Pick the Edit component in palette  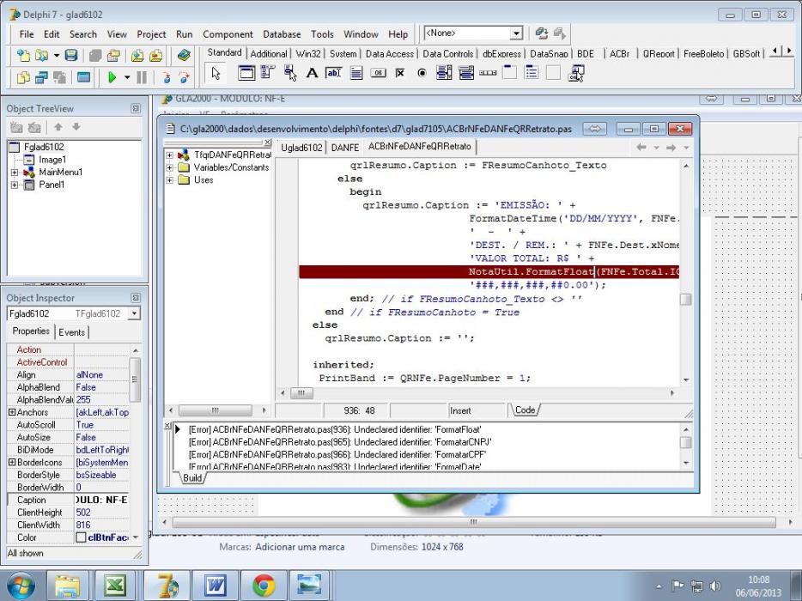[x=334, y=73]
